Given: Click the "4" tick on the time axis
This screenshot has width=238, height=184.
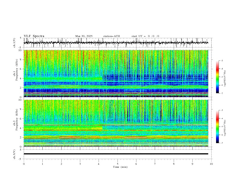Looking at the screenshot, I should coord(99,164).
